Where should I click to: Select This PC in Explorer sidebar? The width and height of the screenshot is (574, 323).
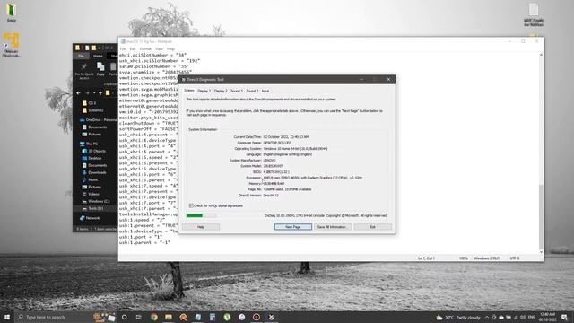(x=89, y=144)
